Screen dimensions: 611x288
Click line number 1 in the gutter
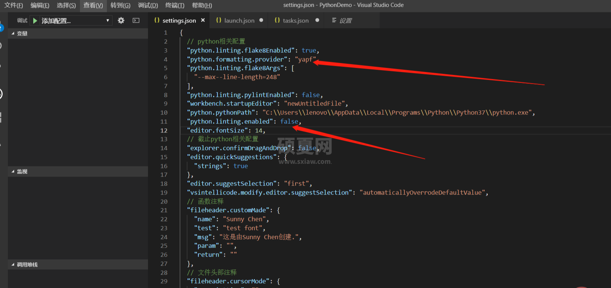[x=166, y=33]
